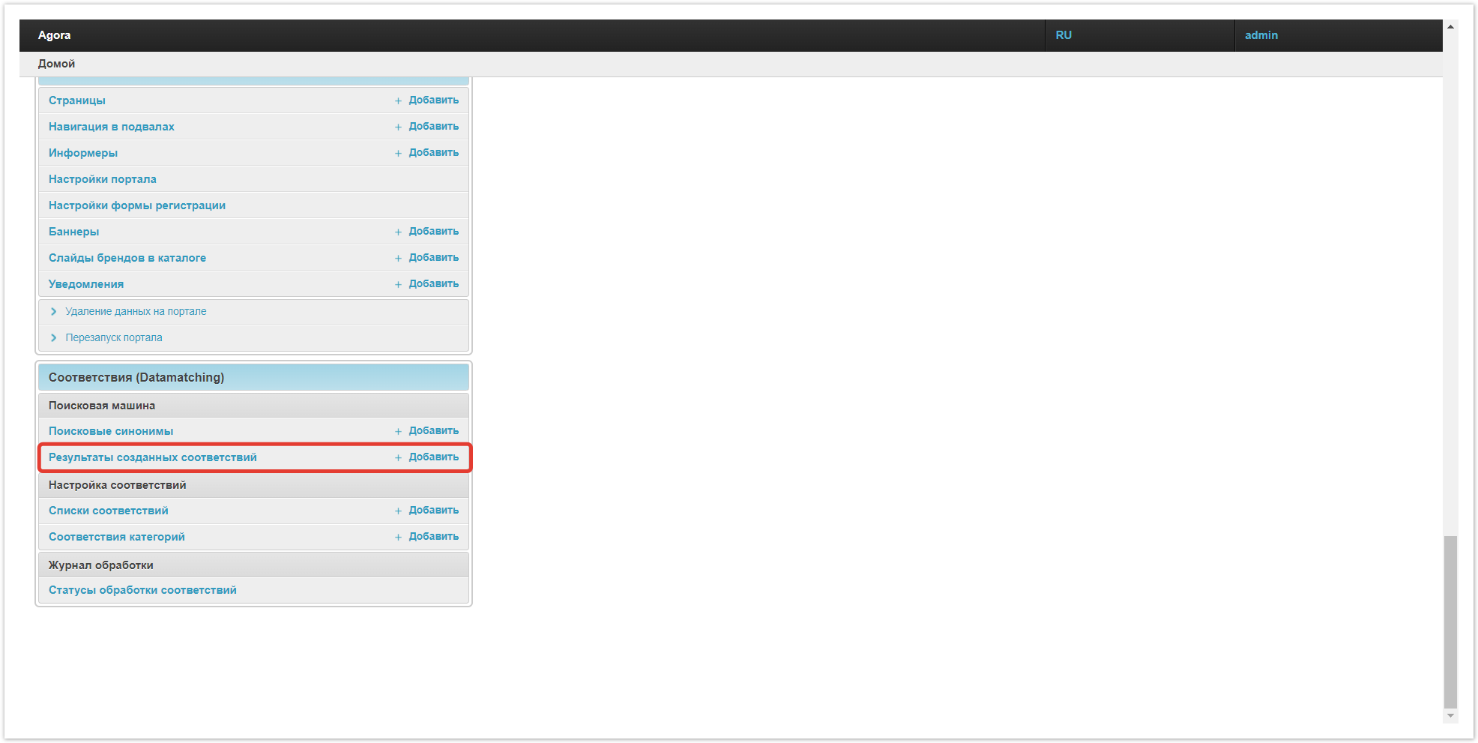Open Настройки портала link
This screenshot has height=743, width=1478.
[102, 179]
